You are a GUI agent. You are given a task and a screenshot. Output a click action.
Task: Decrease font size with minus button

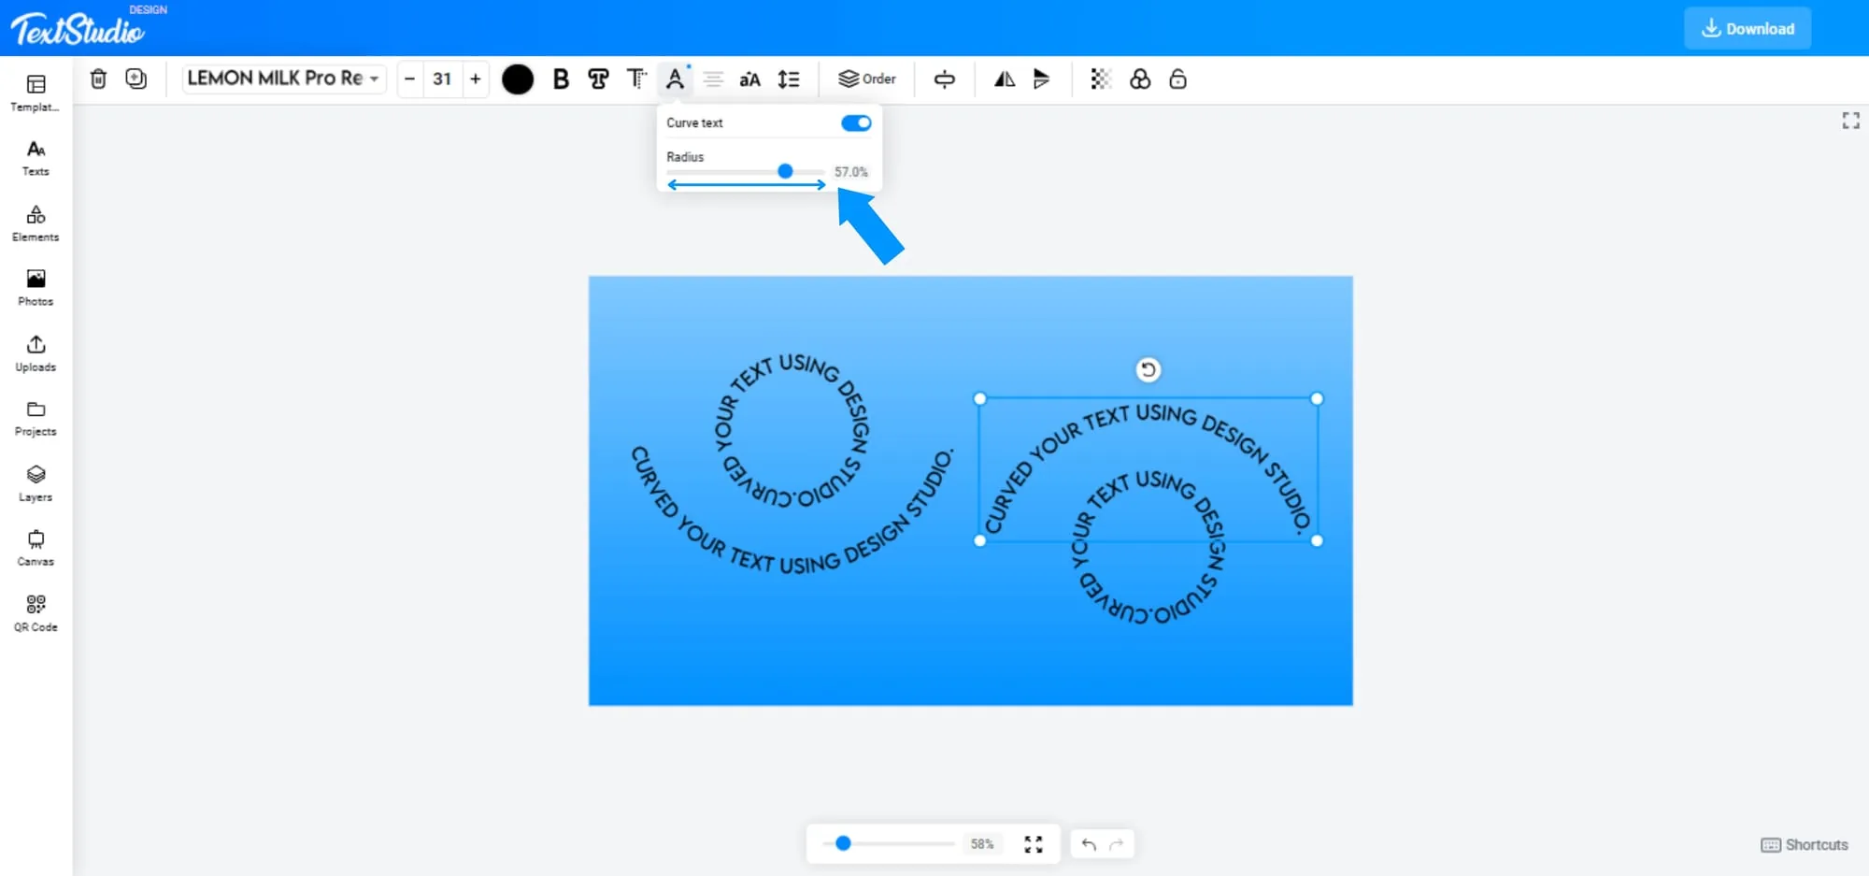pos(409,79)
